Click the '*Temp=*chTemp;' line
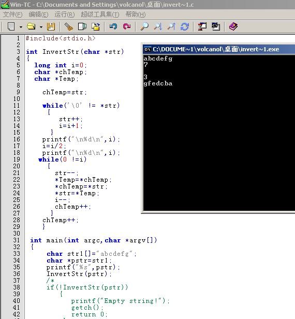The height and width of the screenshot is (319, 295). coord(83,180)
